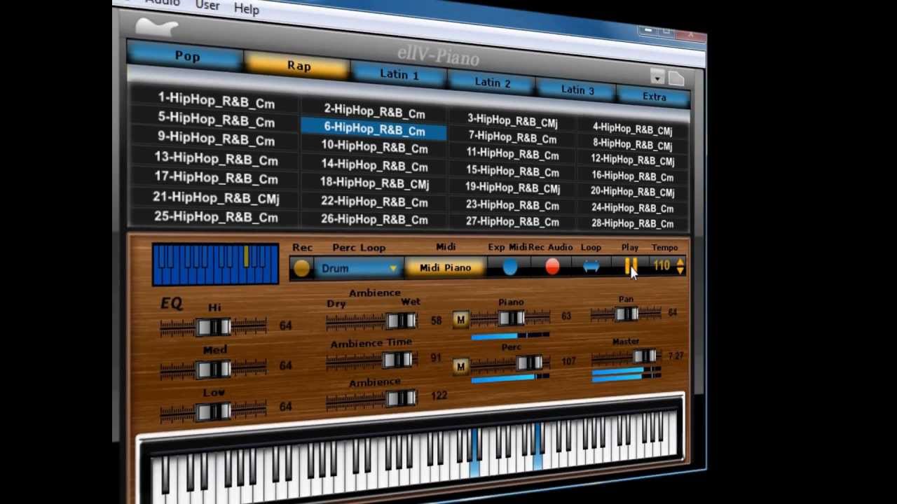The width and height of the screenshot is (897, 504).
Task: Click the bottom Ambience slider showing 122
Action: coord(373,398)
